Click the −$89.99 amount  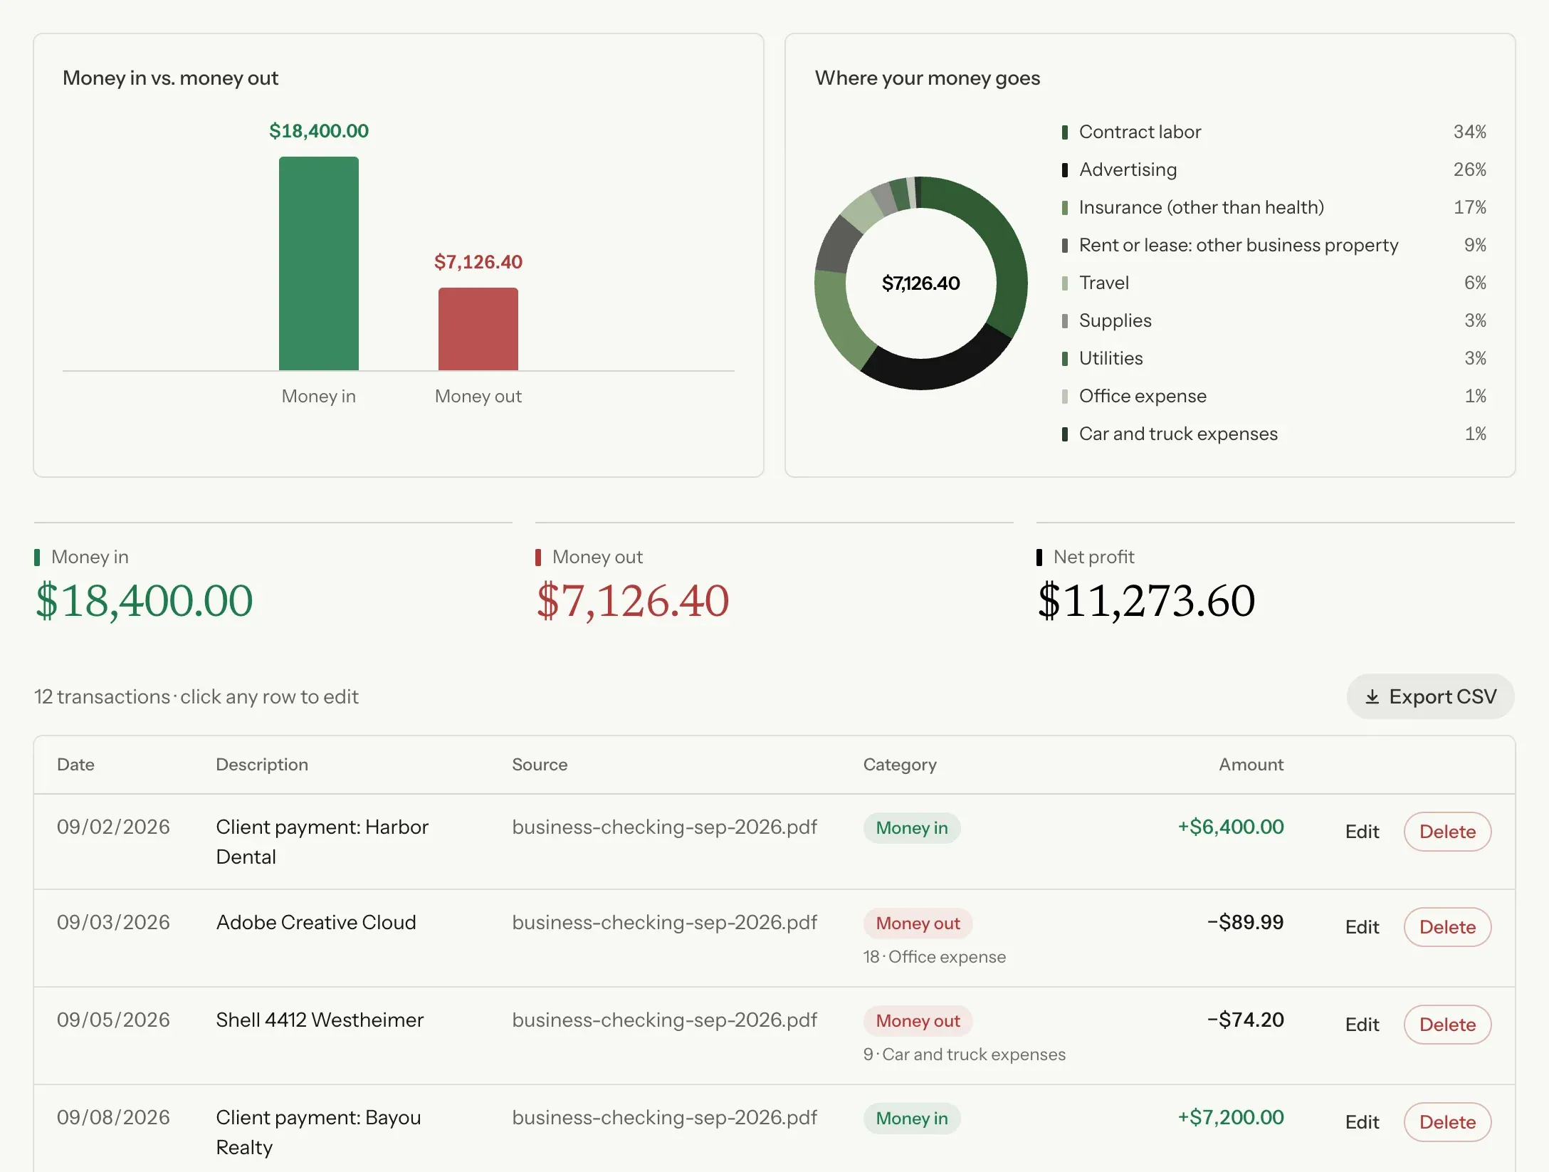(1245, 922)
